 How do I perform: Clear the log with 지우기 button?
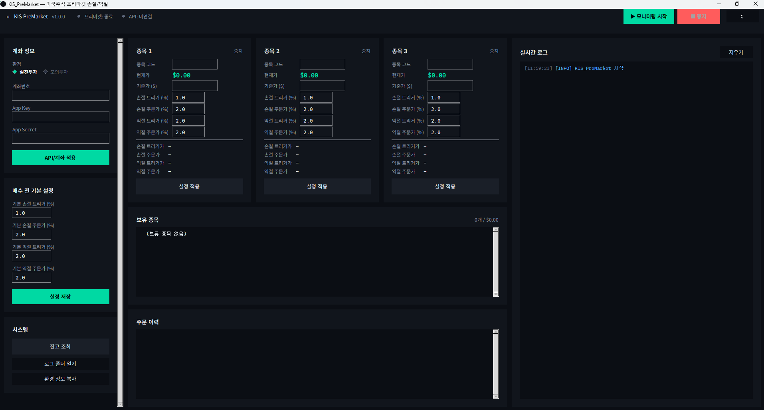tap(736, 52)
